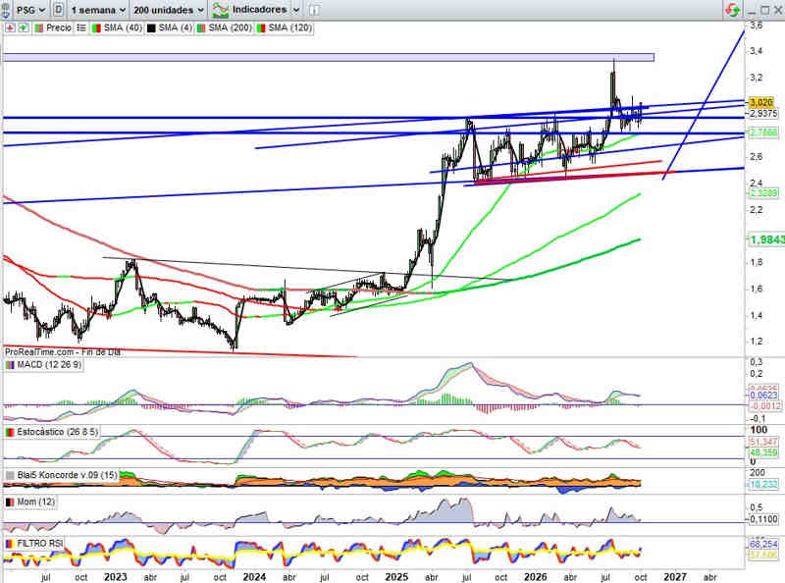Image resolution: width=785 pixels, height=583 pixels.
Task: Open the Blai5 Koncorde v.09 (15) label
Action: tap(67, 475)
